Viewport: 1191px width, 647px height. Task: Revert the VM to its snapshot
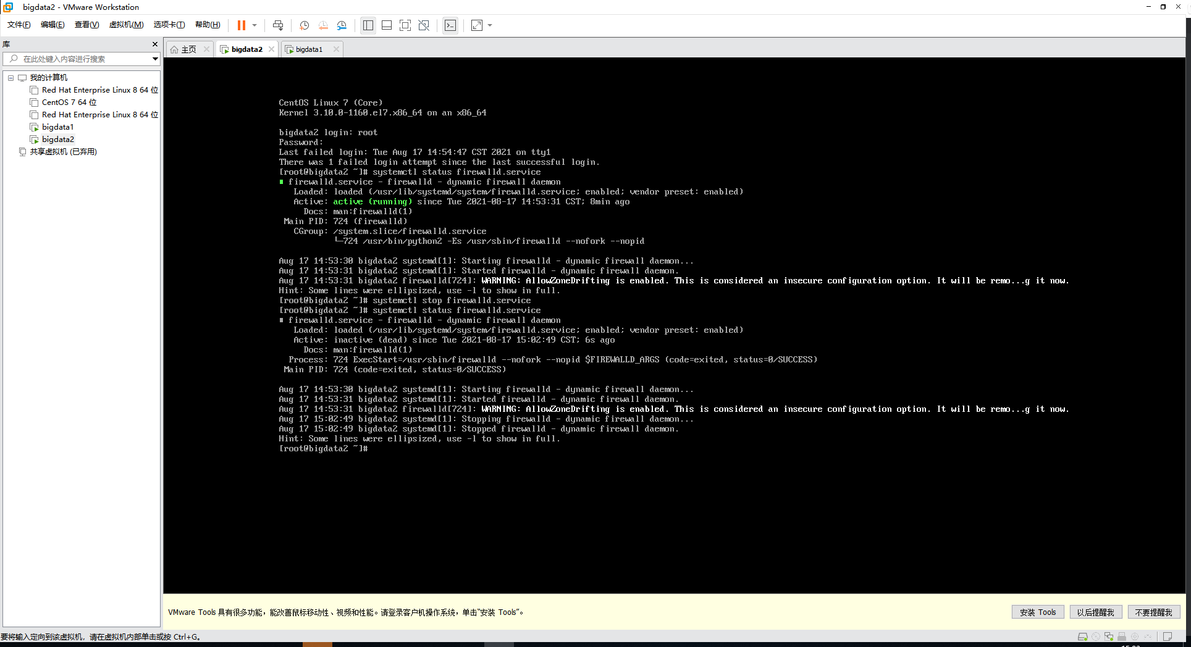323,25
